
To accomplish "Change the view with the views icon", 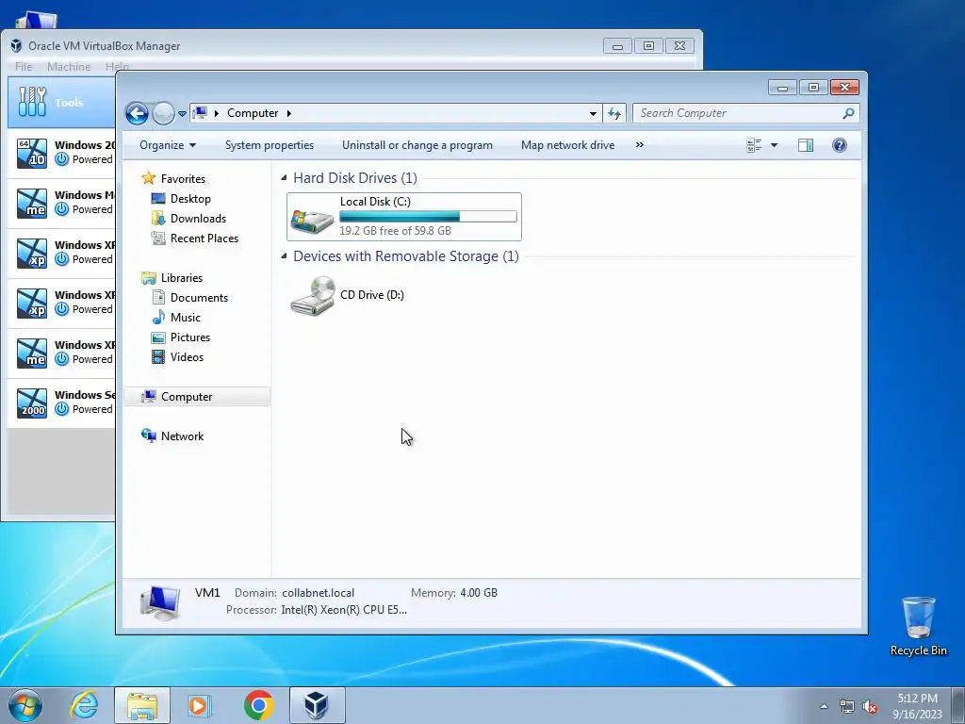I will tap(754, 145).
